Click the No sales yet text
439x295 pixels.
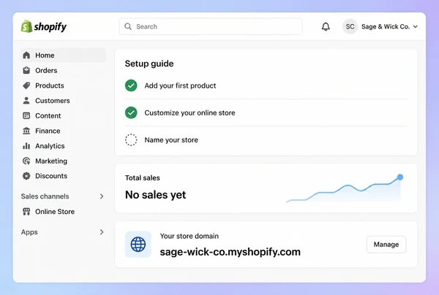[x=155, y=195]
